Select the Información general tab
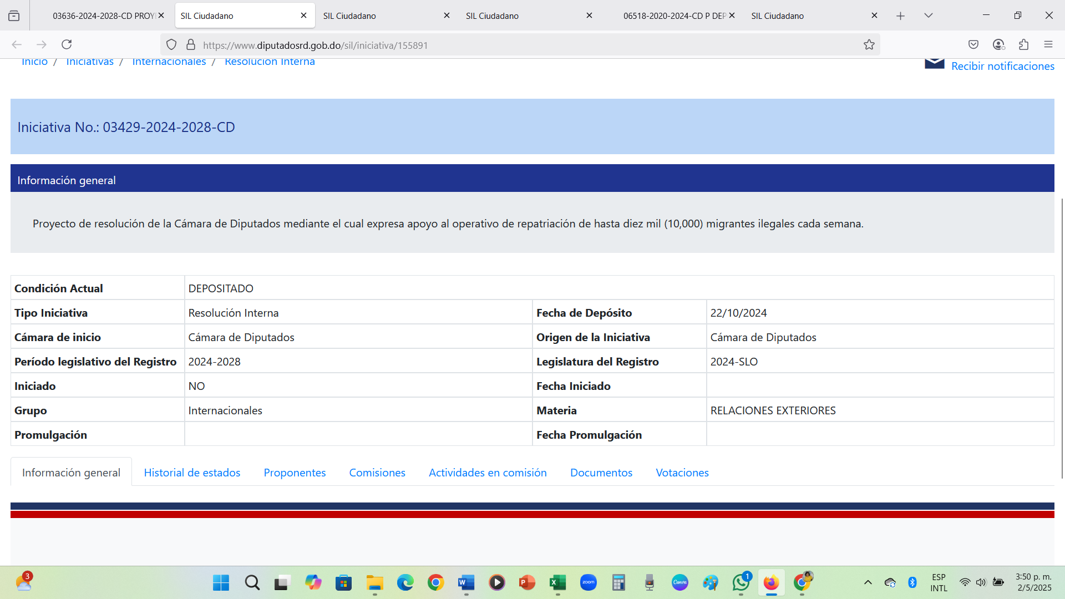This screenshot has height=599, width=1065. 71,473
